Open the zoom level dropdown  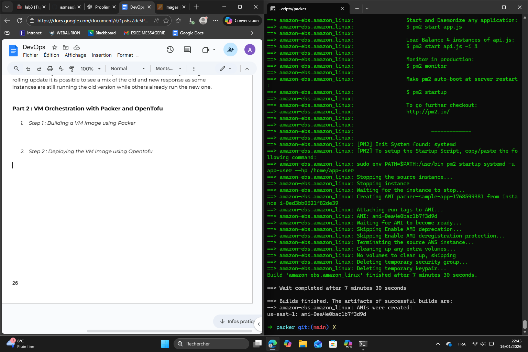click(90, 68)
